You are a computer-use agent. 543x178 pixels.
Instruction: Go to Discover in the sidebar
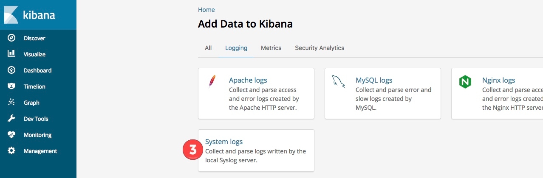click(34, 38)
